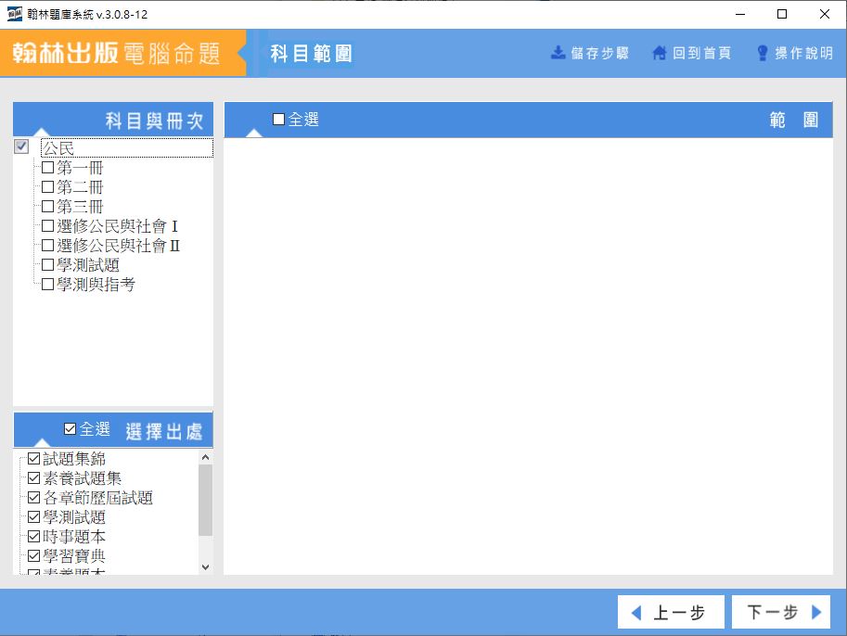Click the left arrow icon on 上一步
Viewport: 847px width, 636px height.
(636, 613)
